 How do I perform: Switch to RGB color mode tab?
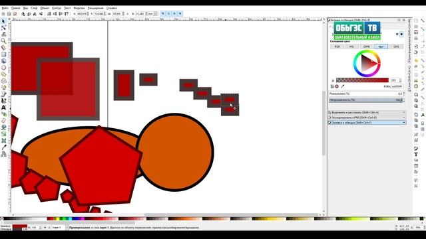[x=337, y=46]
